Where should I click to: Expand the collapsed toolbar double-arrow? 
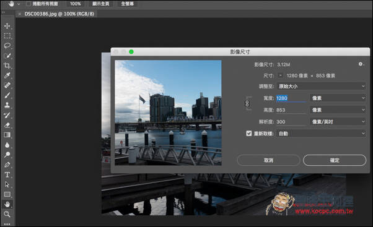point(3,12)
